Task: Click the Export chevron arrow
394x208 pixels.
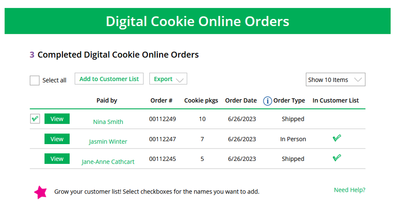Action: pos(180,80)
